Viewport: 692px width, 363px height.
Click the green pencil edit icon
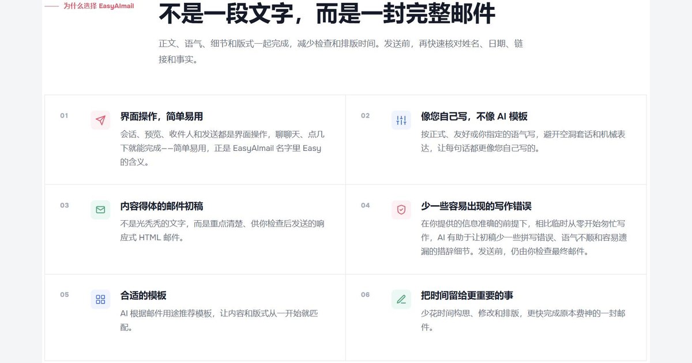401,299
